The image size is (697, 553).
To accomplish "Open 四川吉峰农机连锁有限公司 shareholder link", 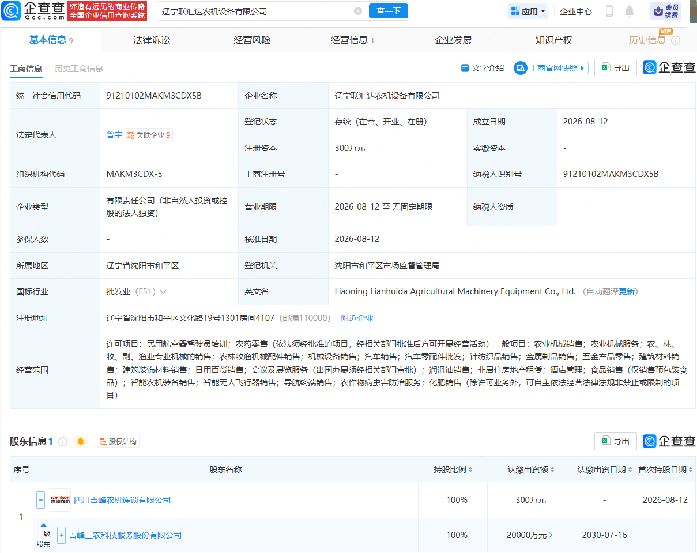I will pos(122,500).
